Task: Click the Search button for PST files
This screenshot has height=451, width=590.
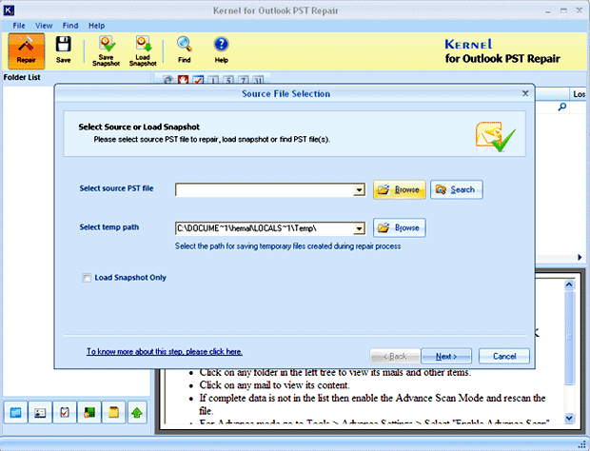Action: pyautogui.click(x=457, y=189)
